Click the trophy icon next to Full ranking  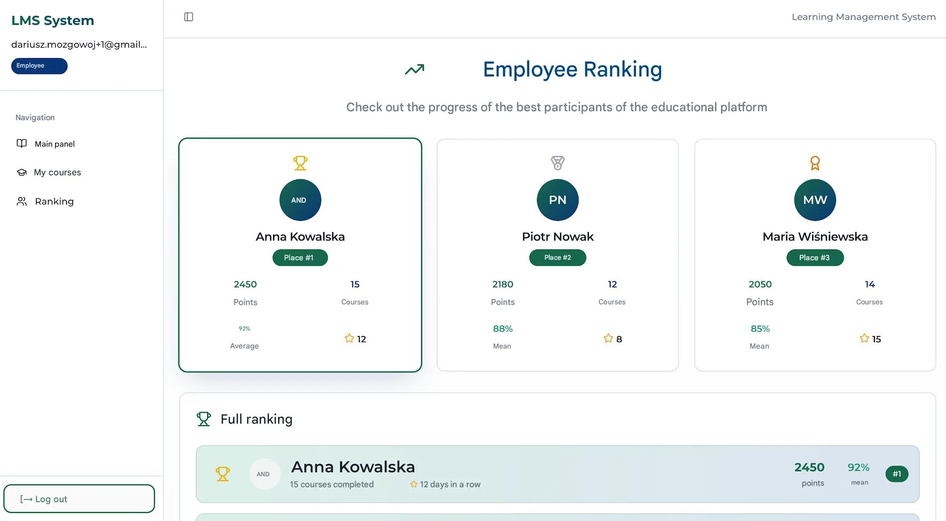coord(204,419)
